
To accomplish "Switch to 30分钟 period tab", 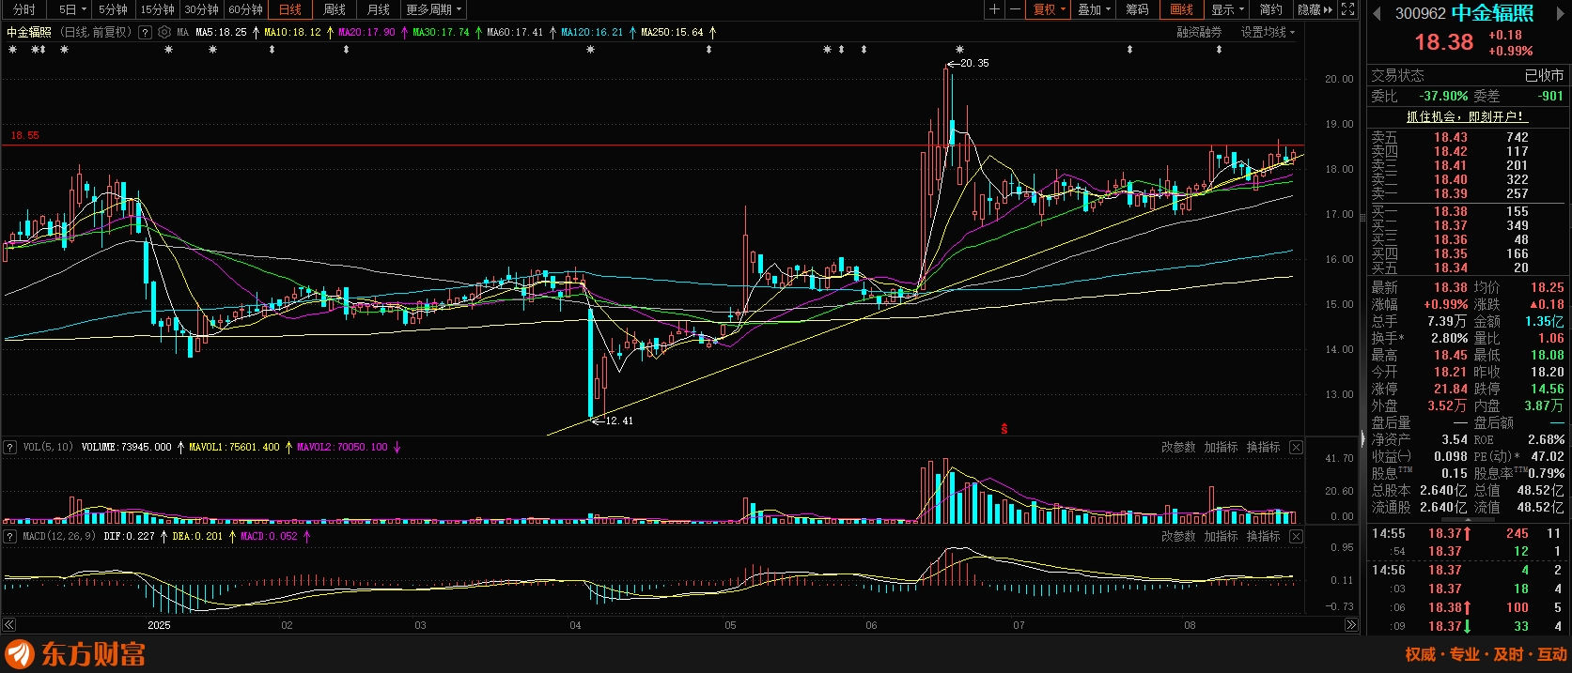I will (x=201, y=9).
